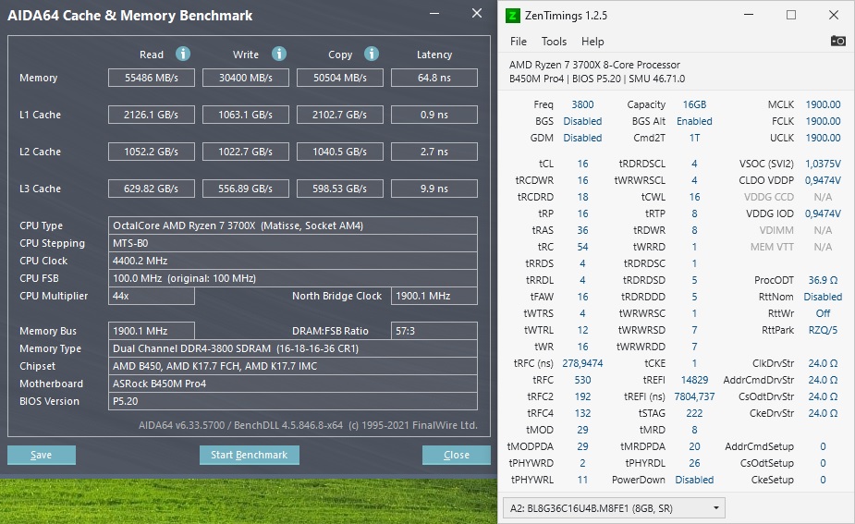Click tCL value 16
The width and height of the screenshot is (855, 524).
pos(582,164)
